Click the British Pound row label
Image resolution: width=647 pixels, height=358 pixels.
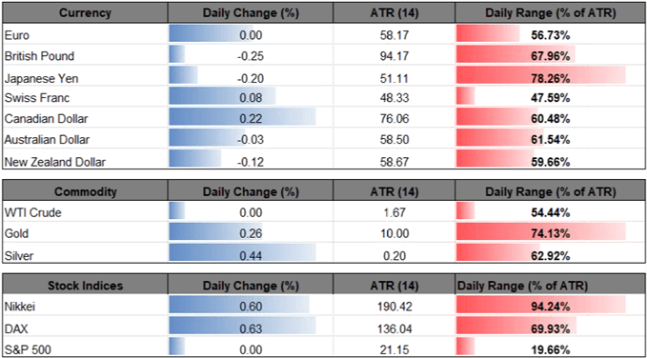[x=40, y=56]
